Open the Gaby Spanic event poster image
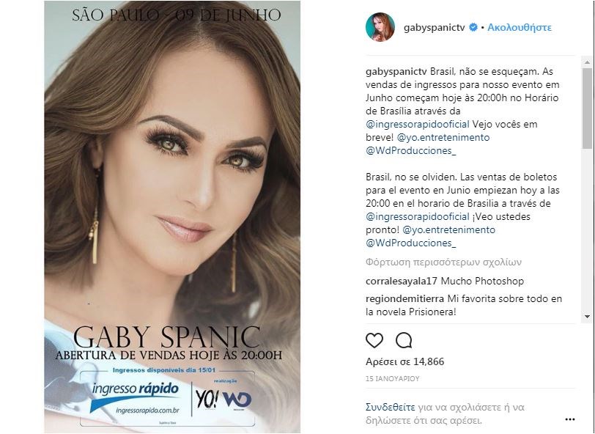The height and width of the screenshot is (434, 595). (x=172, y=217)
